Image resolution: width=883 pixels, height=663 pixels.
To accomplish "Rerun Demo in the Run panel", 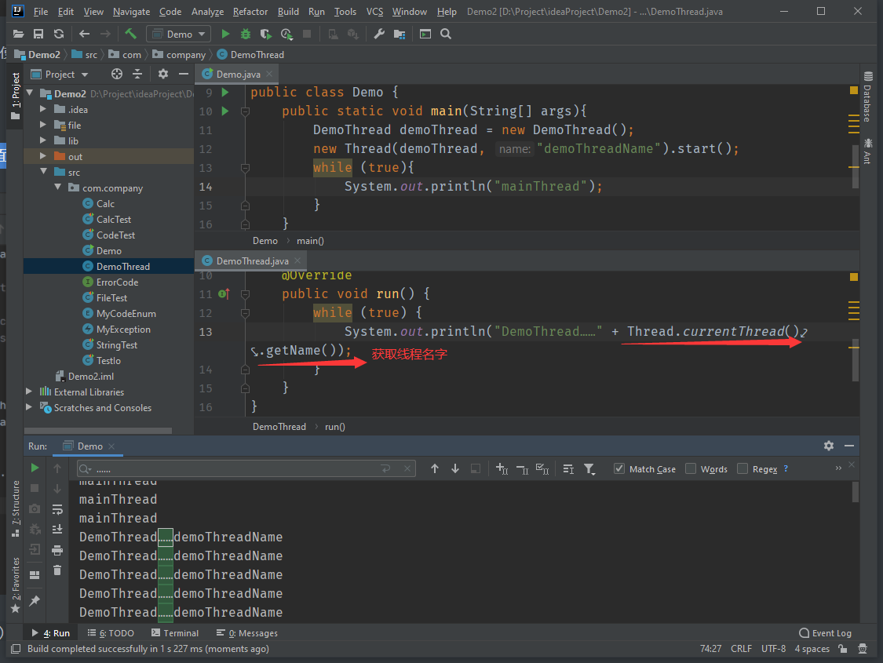I will tap(35, 468).
